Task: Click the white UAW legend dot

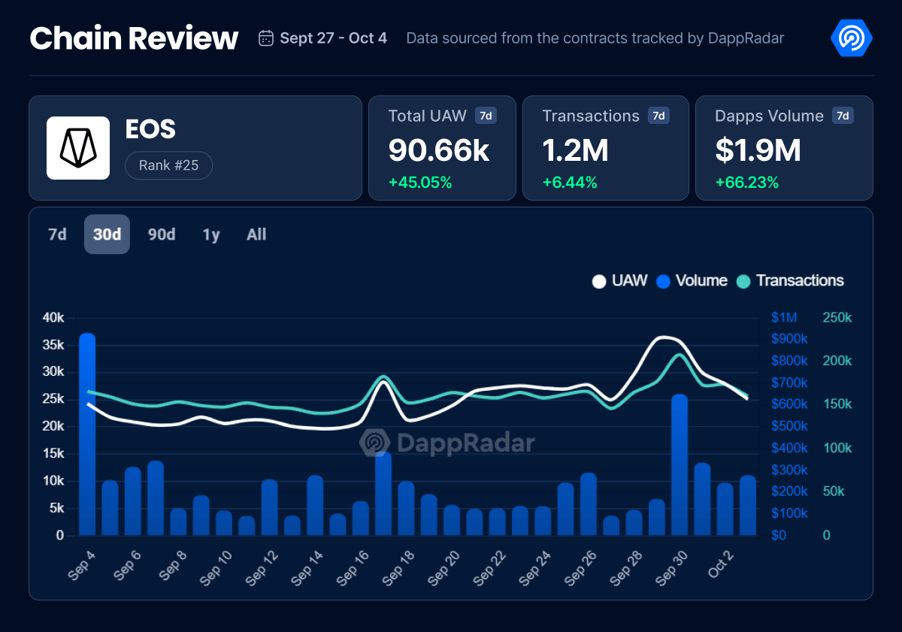Action: click(x=599, y=281)
